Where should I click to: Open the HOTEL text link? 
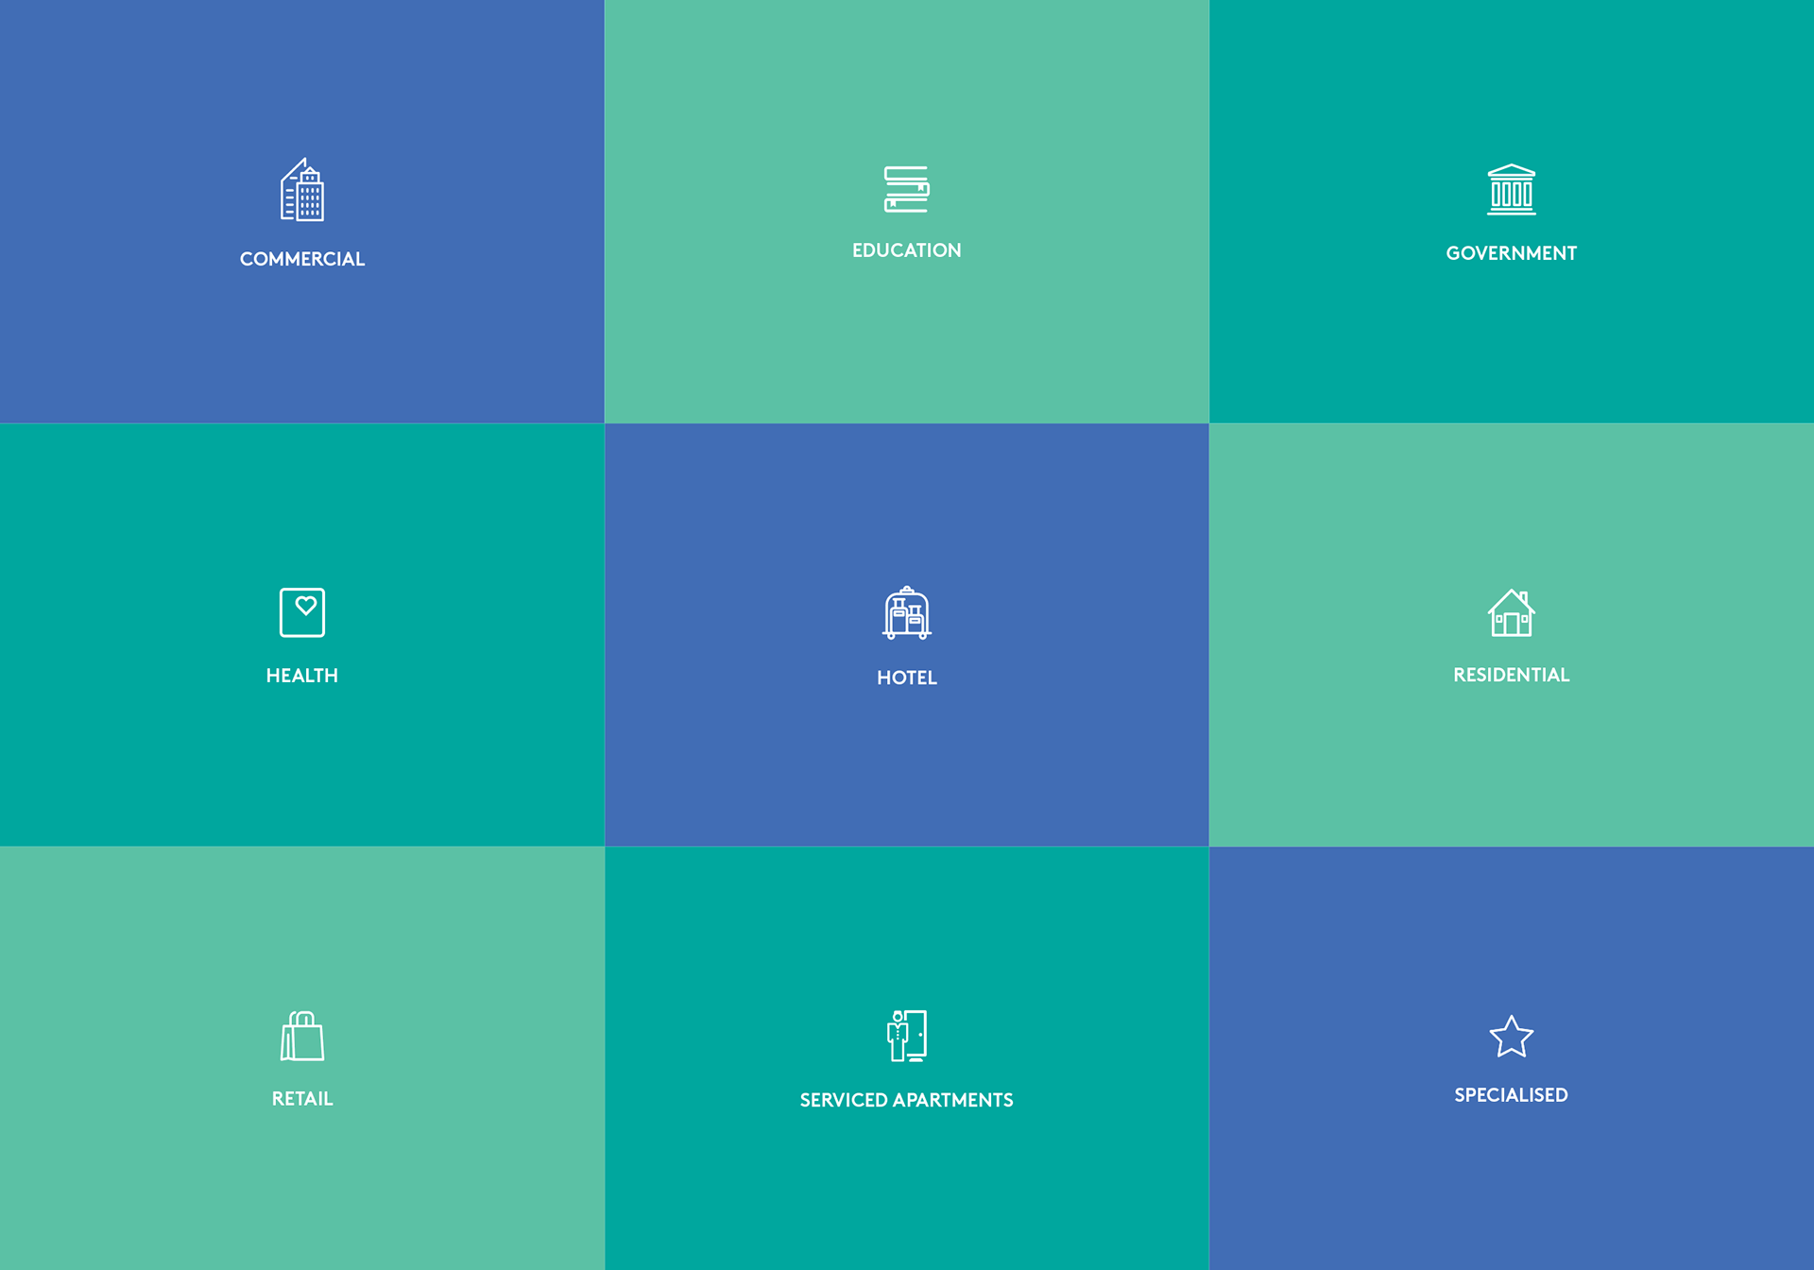click(906, 678)
